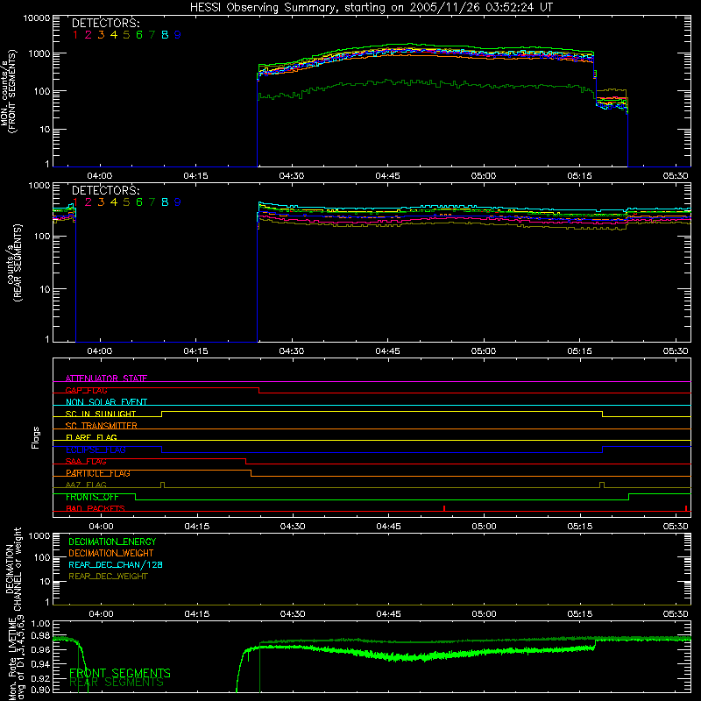Click the counts/s (REAR SEGMENTS) axis title
This screenshot has height=701, width=701.
13,263
